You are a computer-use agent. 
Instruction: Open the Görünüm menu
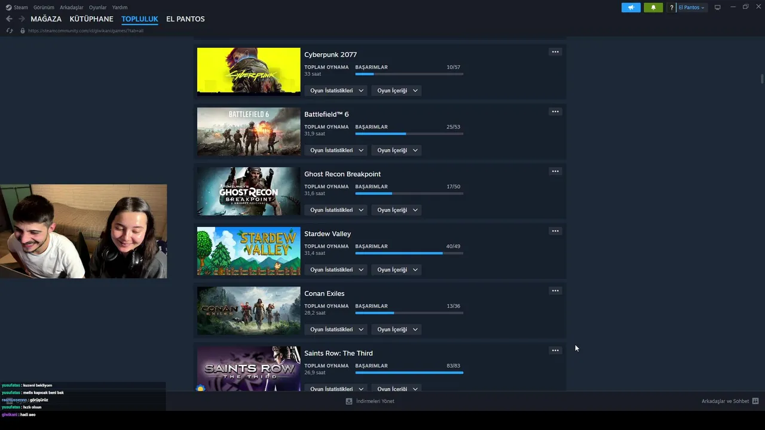tap(44, 7)
